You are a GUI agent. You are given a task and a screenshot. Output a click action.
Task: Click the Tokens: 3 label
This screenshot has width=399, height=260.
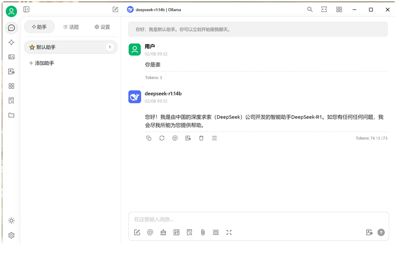pos(153,77)
